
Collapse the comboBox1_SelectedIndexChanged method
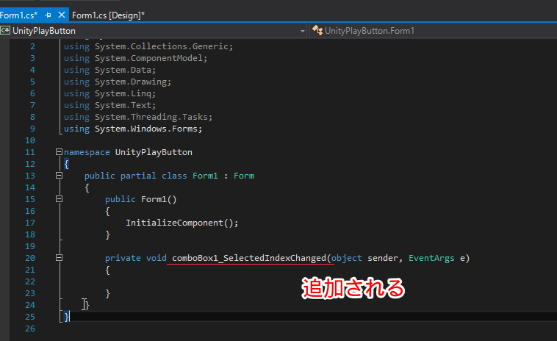[59, 258]
